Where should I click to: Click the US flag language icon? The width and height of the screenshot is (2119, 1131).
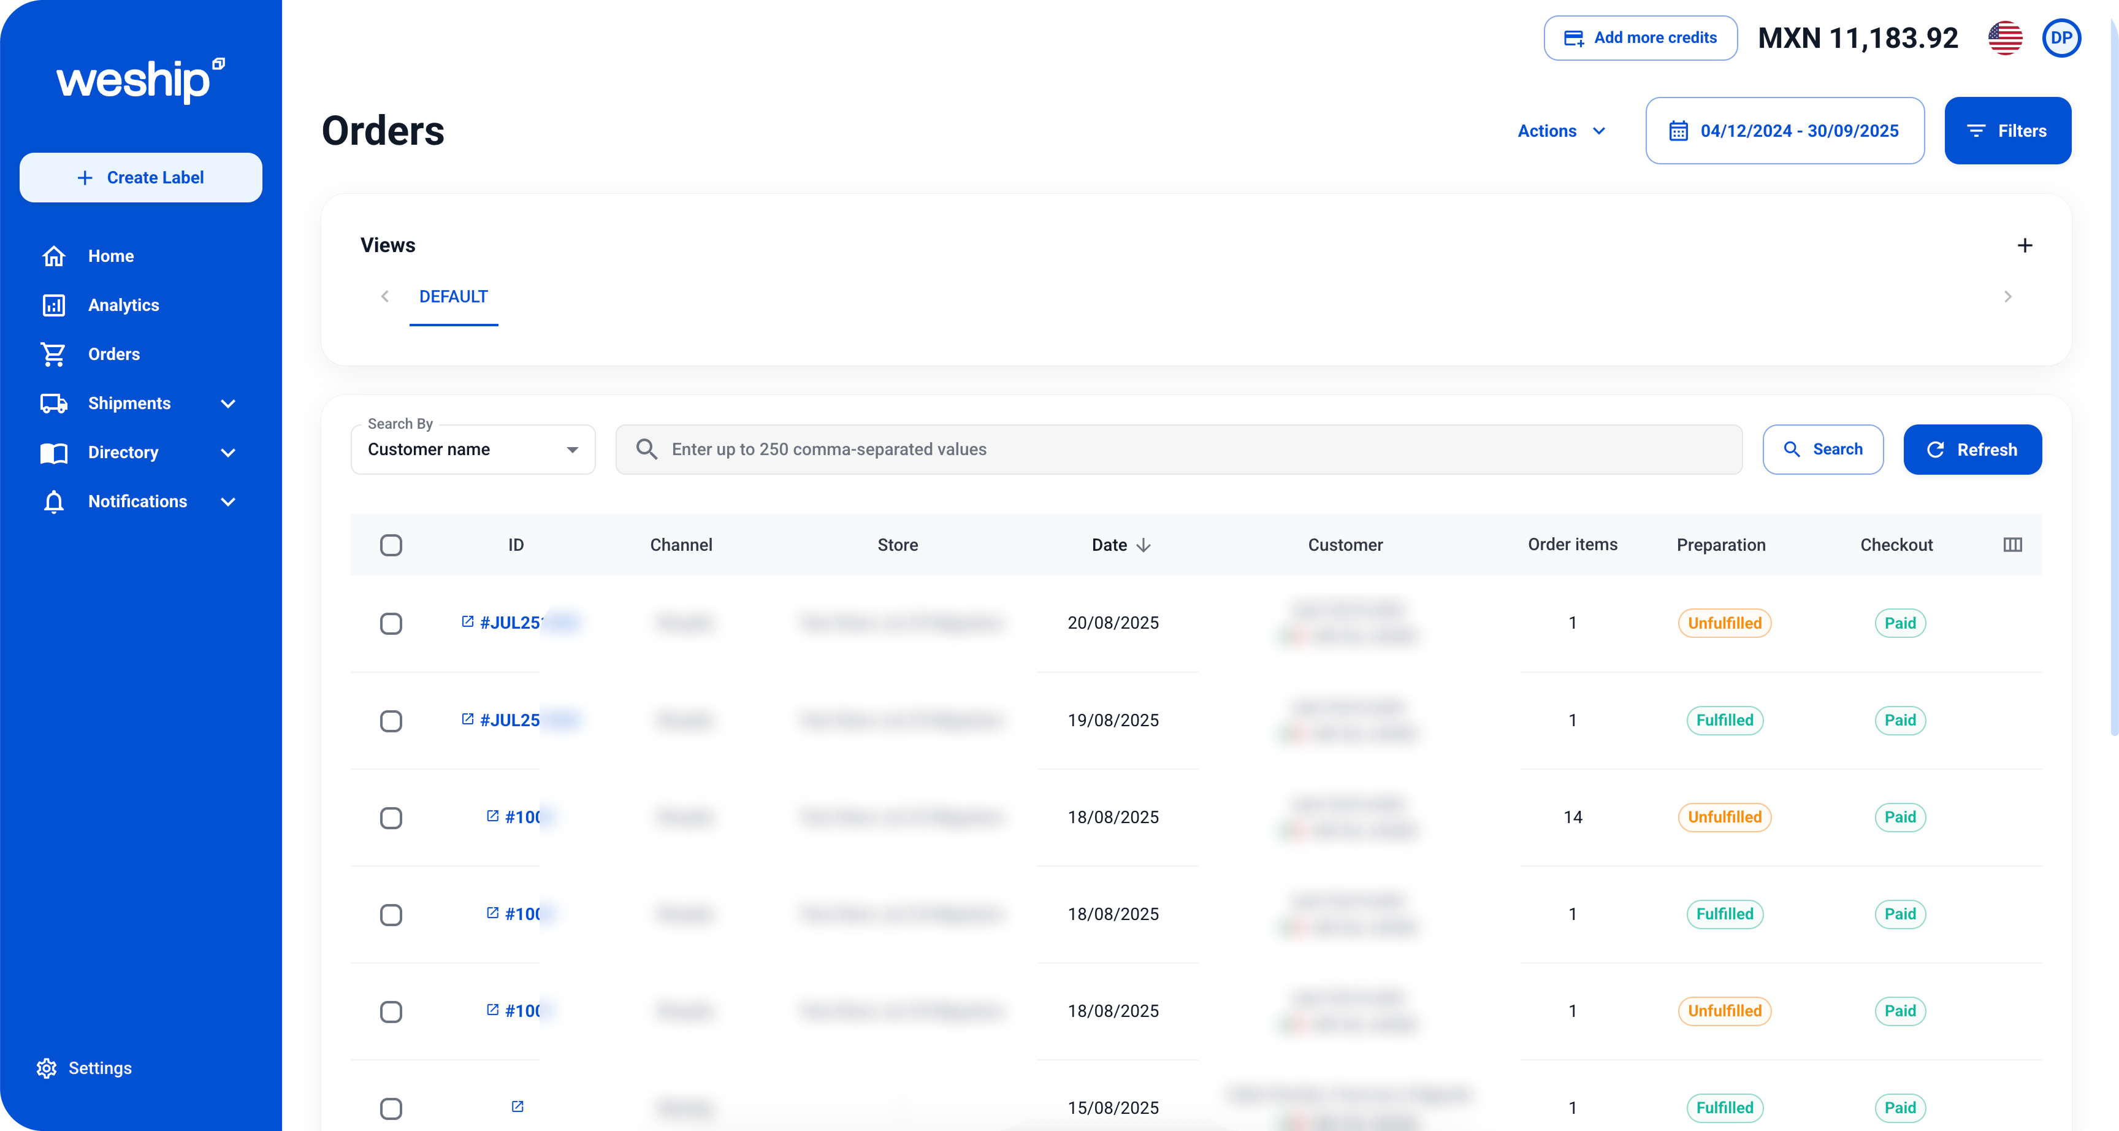[x=2005, y=38]
